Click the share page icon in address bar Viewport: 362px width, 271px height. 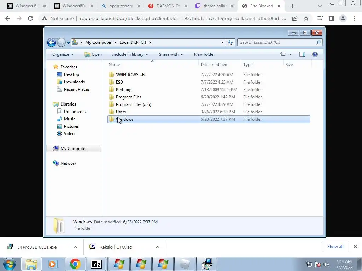coord(295,18)
